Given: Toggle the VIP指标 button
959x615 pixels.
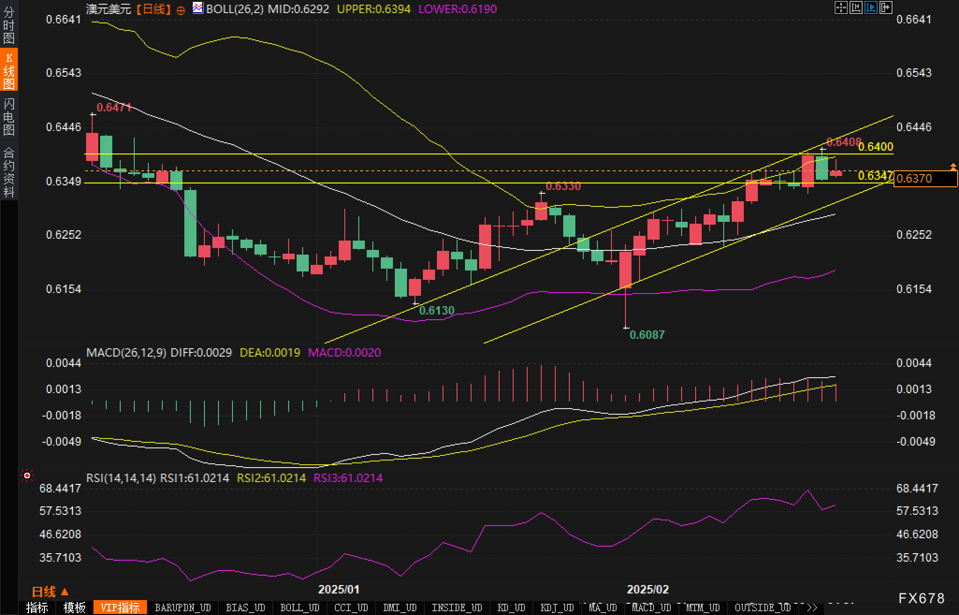Looking at the screenshot, I should 120,608.
